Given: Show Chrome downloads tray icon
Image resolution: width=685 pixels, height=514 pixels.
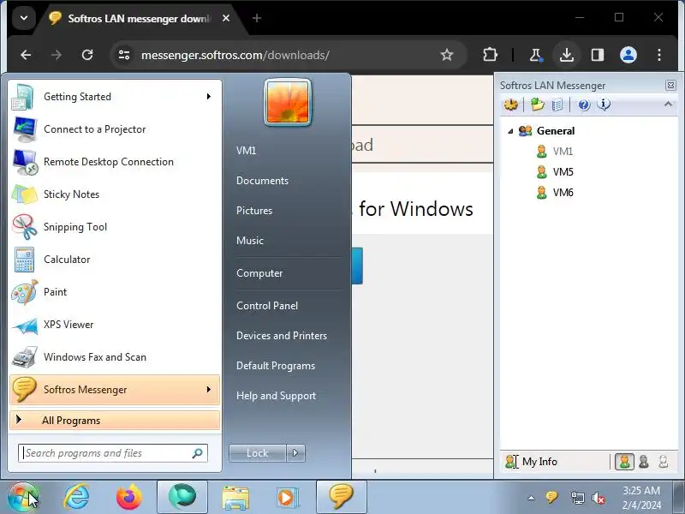Looking at the screenshot, I should pyautogui.click(x=567, y=55).
